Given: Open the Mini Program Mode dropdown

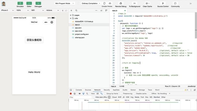Looking at the screenshot, I should pyautogui.click(x=65, y=3).
